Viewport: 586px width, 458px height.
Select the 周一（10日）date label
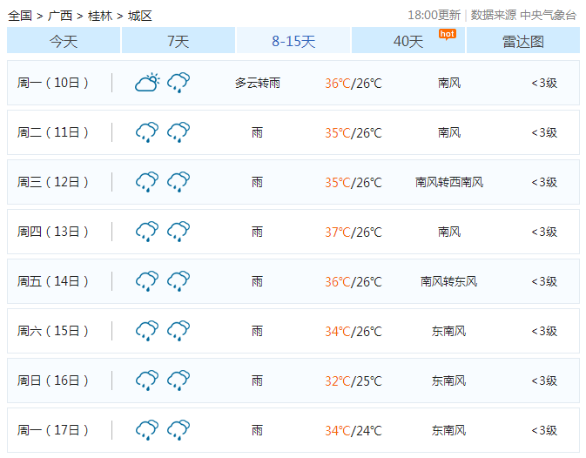(x=53, y=83)
